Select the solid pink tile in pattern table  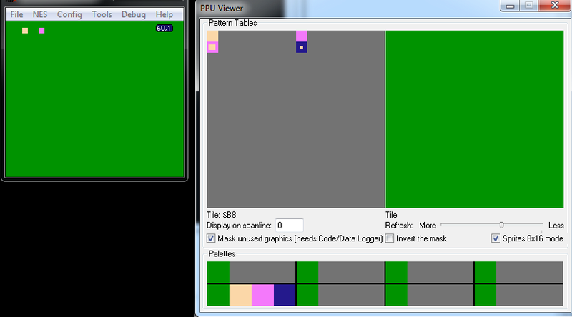(x=301, y=36)
